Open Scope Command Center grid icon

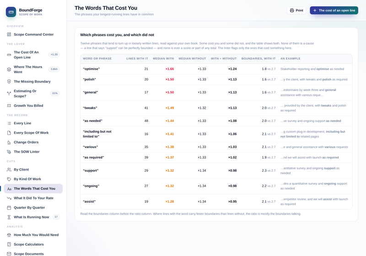[x=9, y=34]
